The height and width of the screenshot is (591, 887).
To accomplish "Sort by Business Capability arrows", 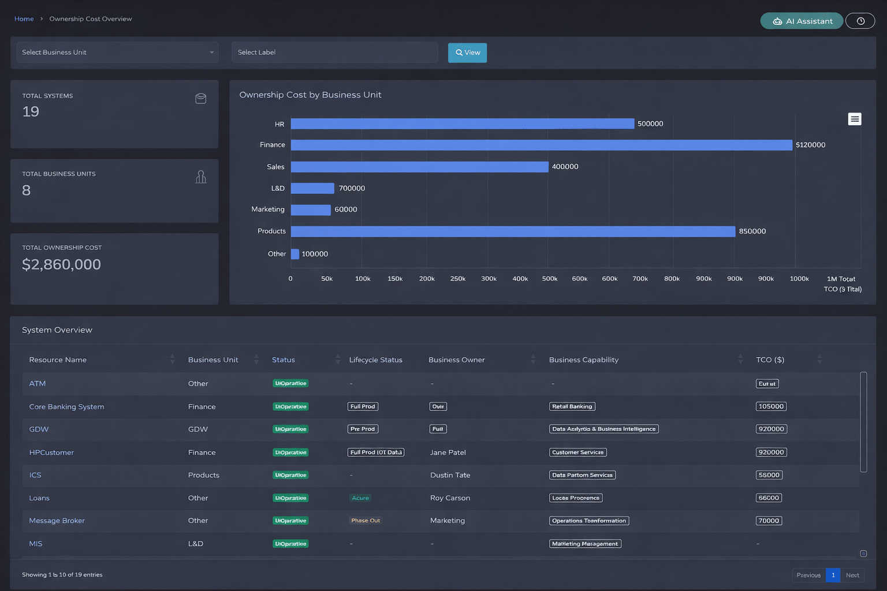I will pos(740,360).
